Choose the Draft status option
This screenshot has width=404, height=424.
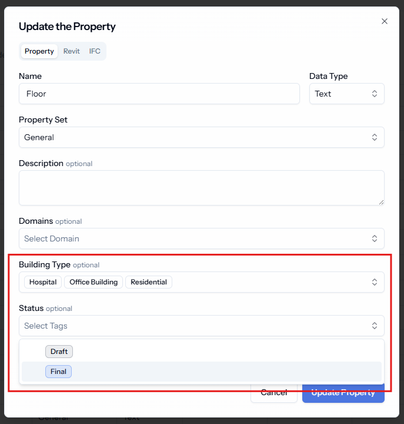click(59, 352)
